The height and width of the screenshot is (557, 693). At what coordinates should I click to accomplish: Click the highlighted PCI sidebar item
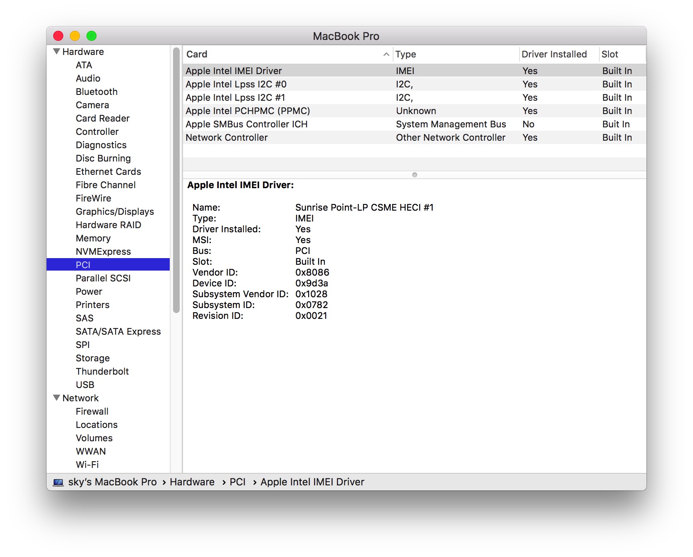point(108,265)
